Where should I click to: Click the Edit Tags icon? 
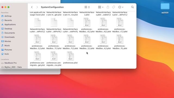click(x=114, y=7)
